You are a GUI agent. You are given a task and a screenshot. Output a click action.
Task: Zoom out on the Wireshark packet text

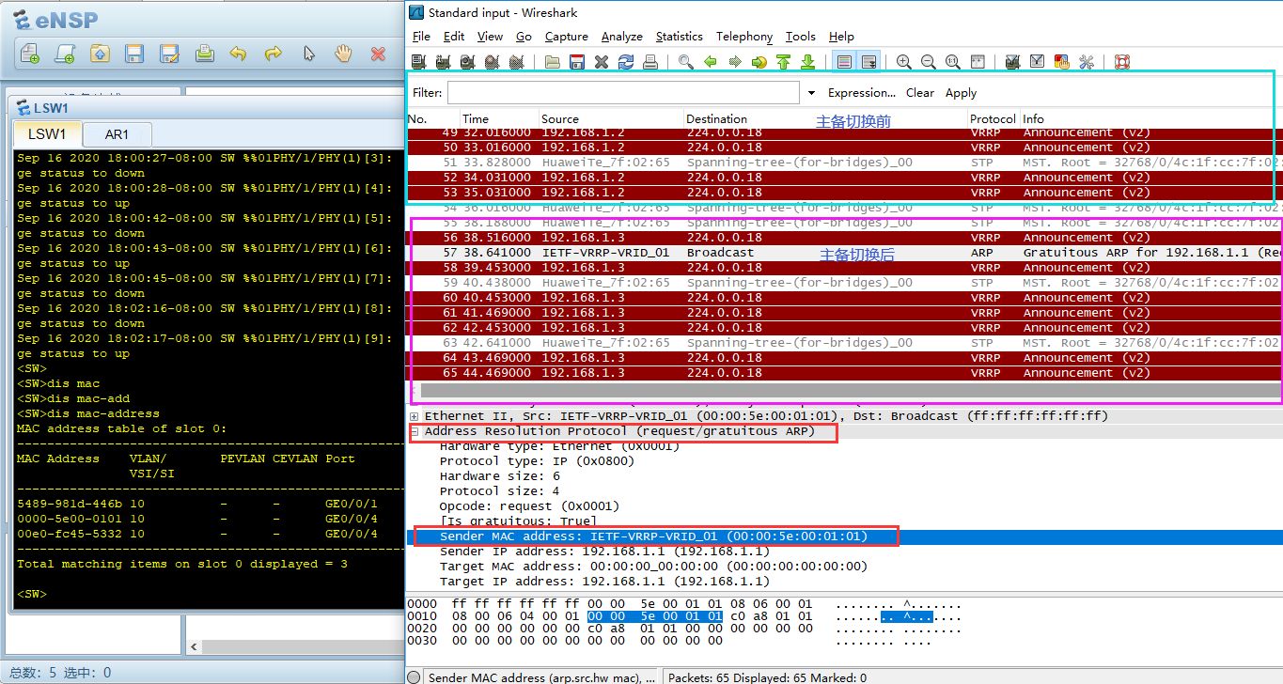(929, 62)
